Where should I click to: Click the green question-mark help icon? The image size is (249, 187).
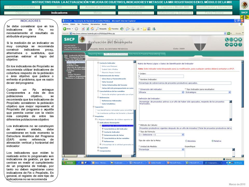pos(240,45)
